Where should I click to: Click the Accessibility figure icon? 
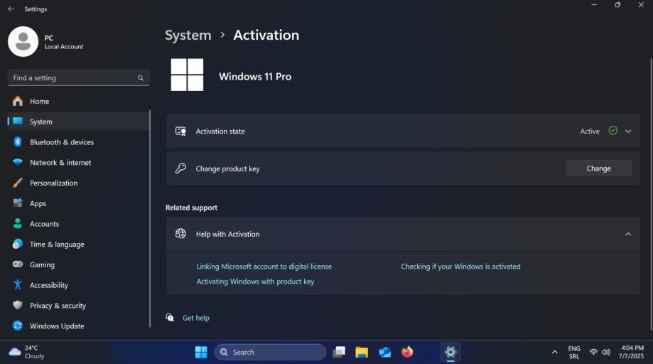click(x=18, y=285)
